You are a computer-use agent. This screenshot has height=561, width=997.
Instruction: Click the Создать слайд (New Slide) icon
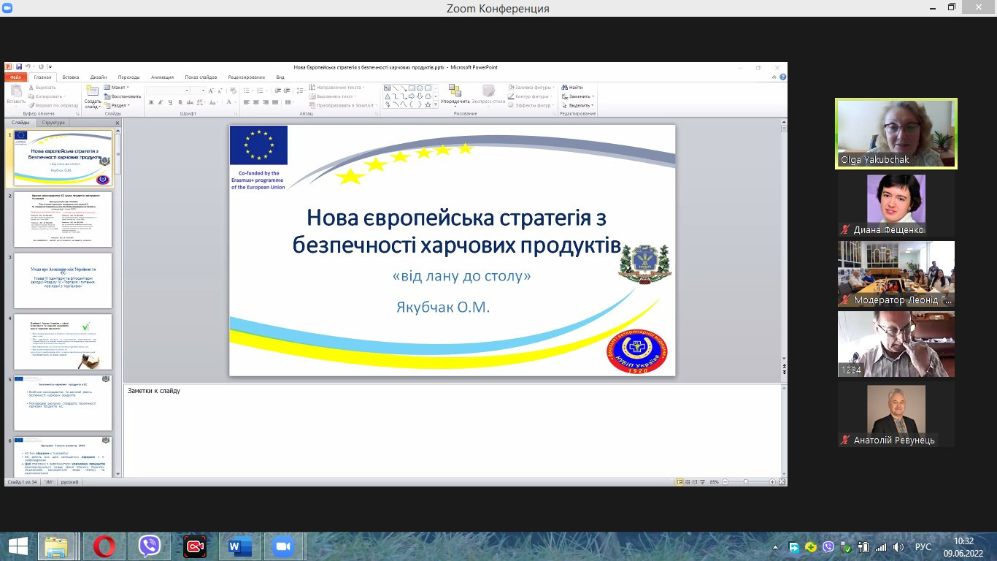point(93,91)
